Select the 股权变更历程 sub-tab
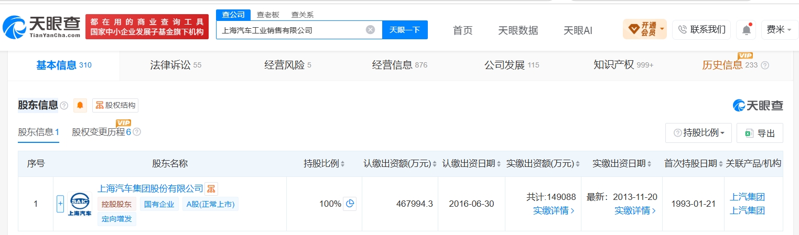The image size is (799, 235). tap(102, 132)
